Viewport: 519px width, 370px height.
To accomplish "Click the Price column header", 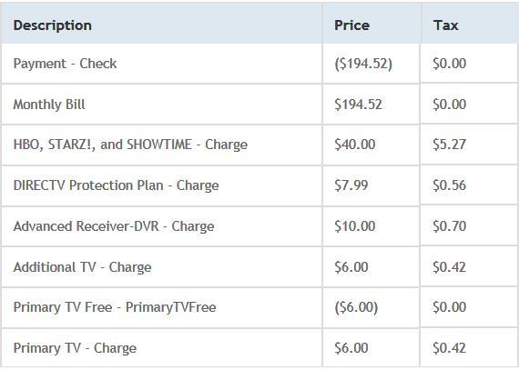I will (x=351, y=25).
